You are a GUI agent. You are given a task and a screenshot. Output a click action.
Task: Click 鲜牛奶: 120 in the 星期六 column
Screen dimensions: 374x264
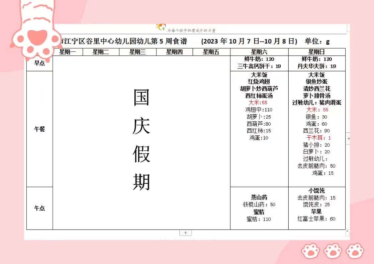259,59
